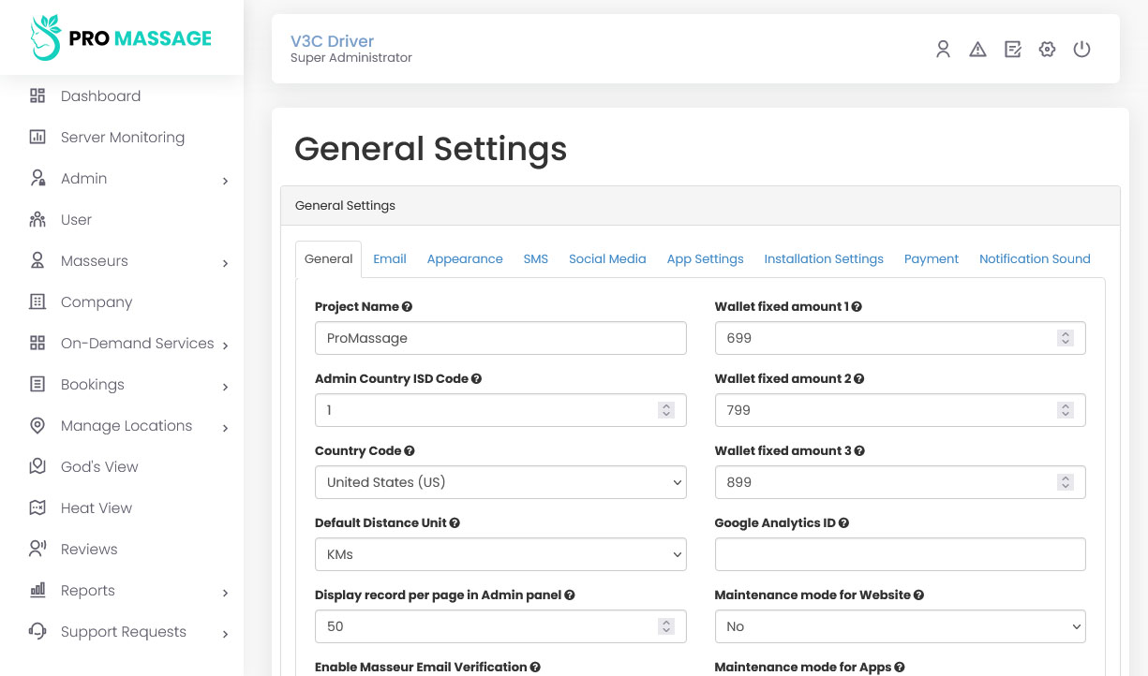Open the V3C Driver profile link
The height and width of the screenshot is (676, 1148).
[332, 41]
